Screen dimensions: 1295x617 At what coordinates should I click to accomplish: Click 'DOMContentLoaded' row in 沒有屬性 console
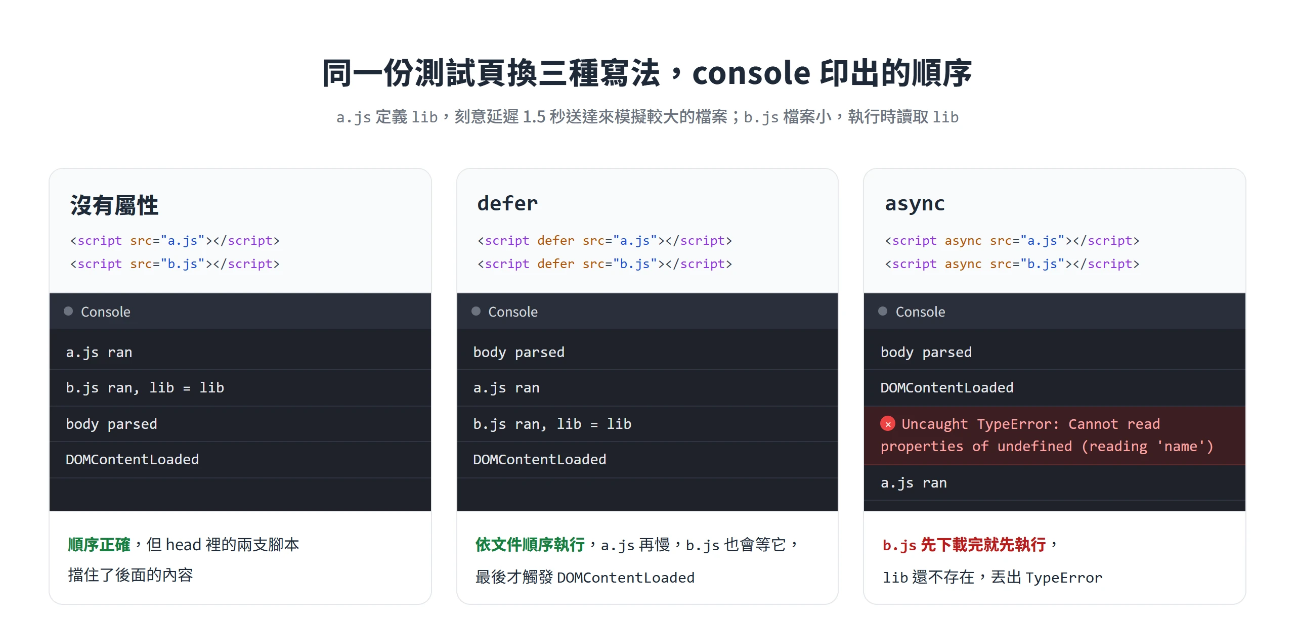click(x=240, y=460)
